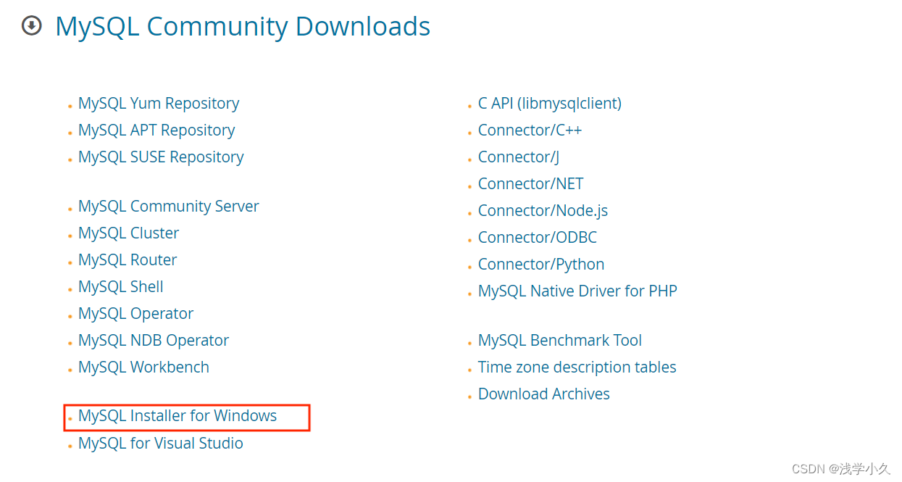The height and width of the screenshot is (482, 902).
Task: Open the Connector/ODBC link
Action: 538,238
